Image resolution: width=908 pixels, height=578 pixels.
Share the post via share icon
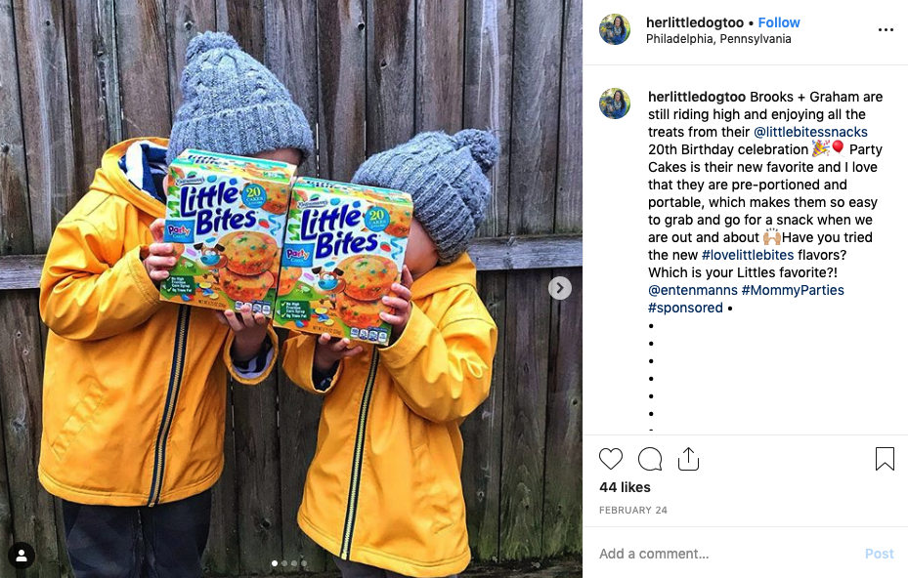[688, 459]
